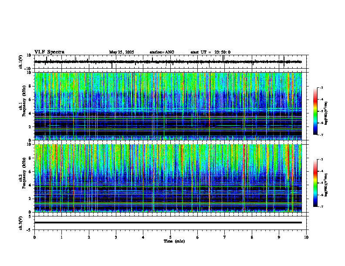The image size is (345, 266).
Task: Click the "10" tick label on the time axis
Action: coord(306,237)
